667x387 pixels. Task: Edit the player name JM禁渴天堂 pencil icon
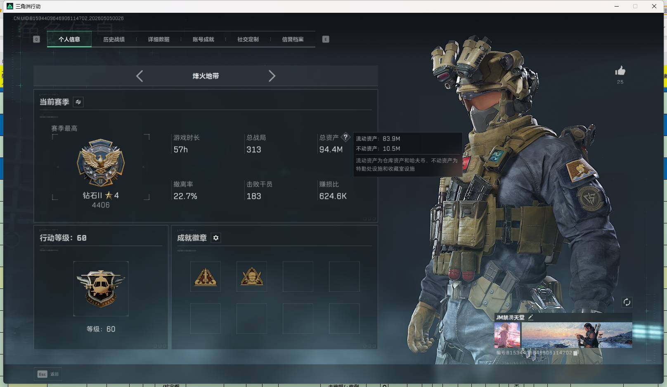pos(530,317)
